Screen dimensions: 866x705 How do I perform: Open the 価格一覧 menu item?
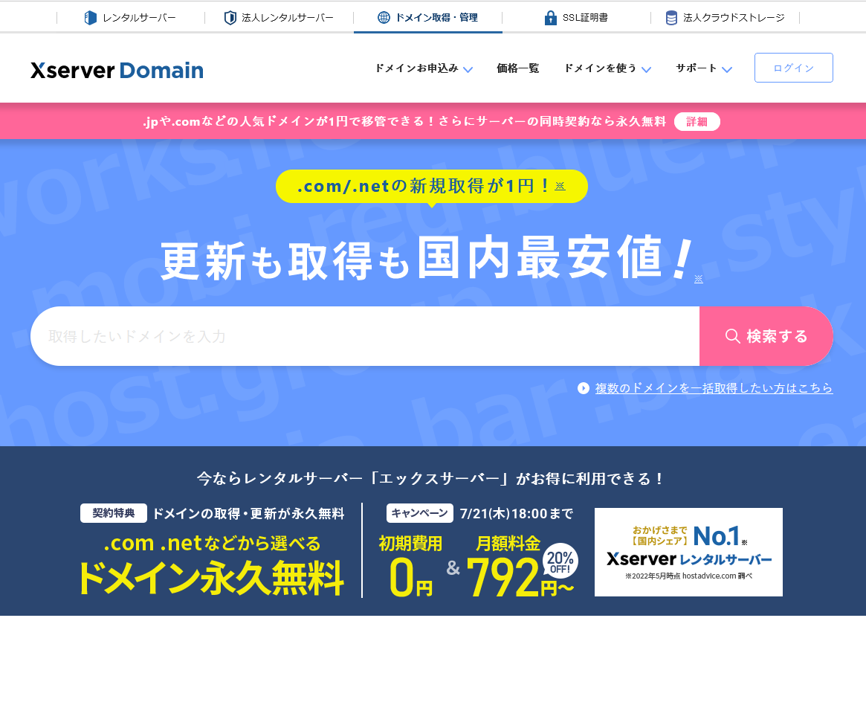tap(518, 68)
